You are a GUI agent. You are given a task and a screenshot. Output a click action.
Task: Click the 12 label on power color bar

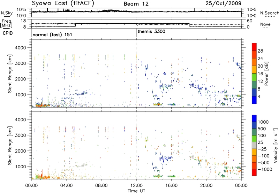260,82
